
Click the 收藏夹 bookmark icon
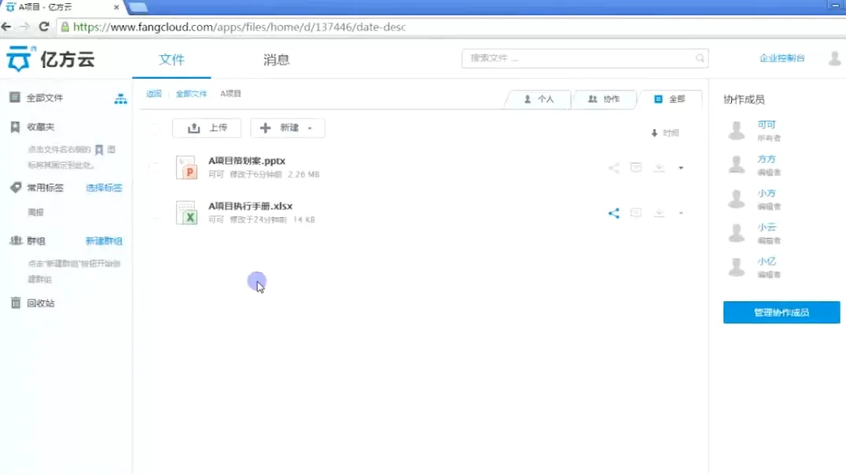point(15,127)
